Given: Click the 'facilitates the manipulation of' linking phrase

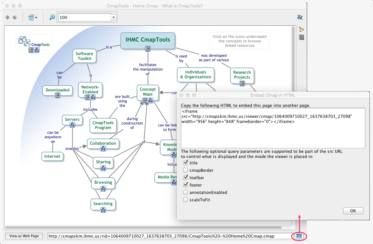Looking at the screenshot, I should 148,69.
